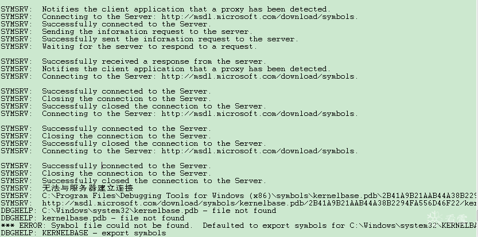Click the symbols URL on the last Connecting line
This screenshot has width=478, height=237.
coord(259,151)
